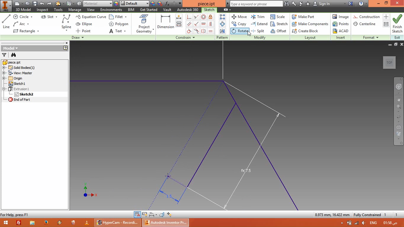Select the Point tool
Image resolution: width=404 pixels, height=227 pixels.
tap(83, 31)
